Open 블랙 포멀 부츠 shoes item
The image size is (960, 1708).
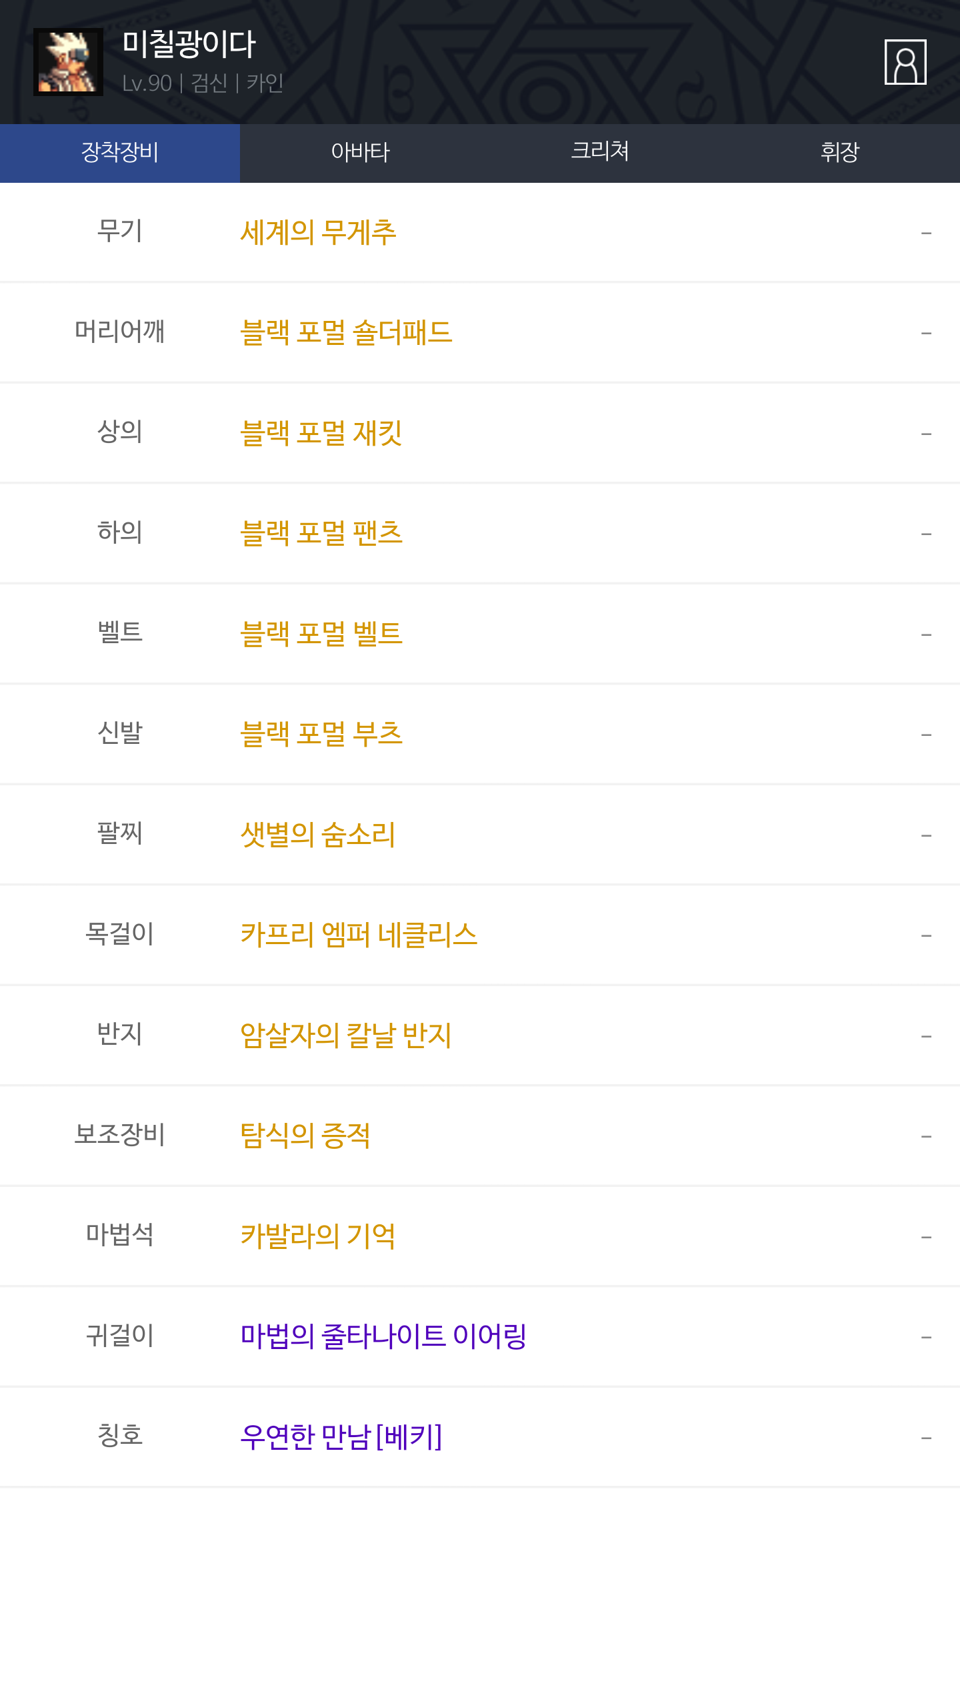pyautogui.click(x=321, y=734)
